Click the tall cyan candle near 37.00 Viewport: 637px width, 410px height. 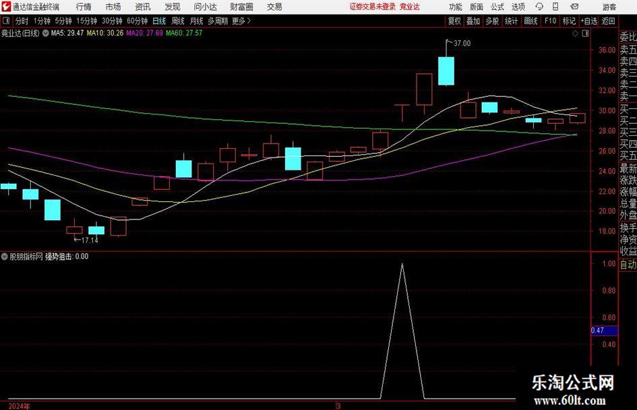pyautogui.click(x=446, y=71)
